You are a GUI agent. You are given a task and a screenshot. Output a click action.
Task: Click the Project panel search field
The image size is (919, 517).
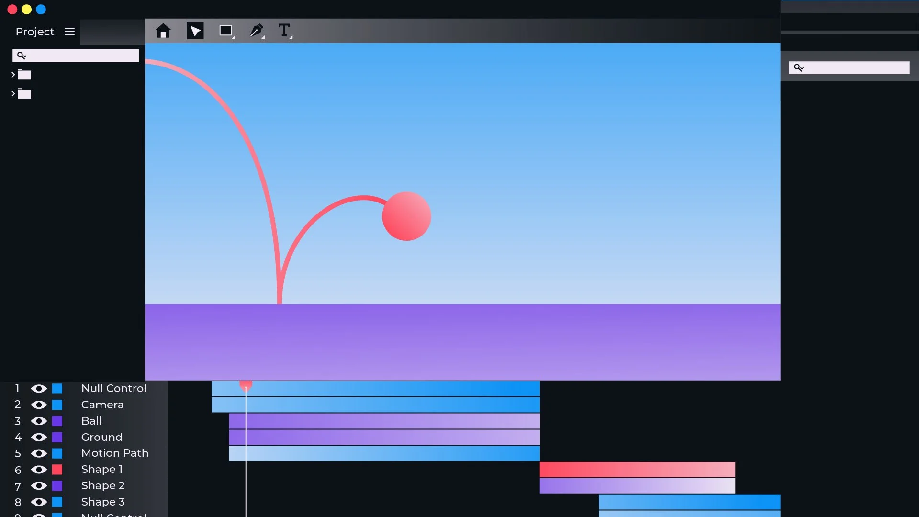click(x=76, y=56)
